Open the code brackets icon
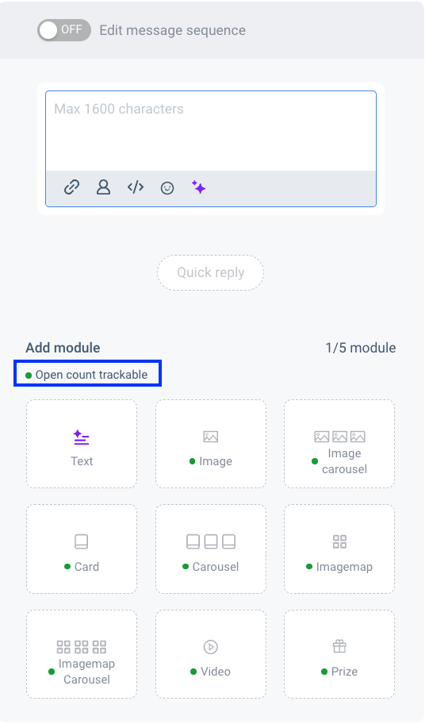Screen dimensions: 429x728 [x=136, y=187]
